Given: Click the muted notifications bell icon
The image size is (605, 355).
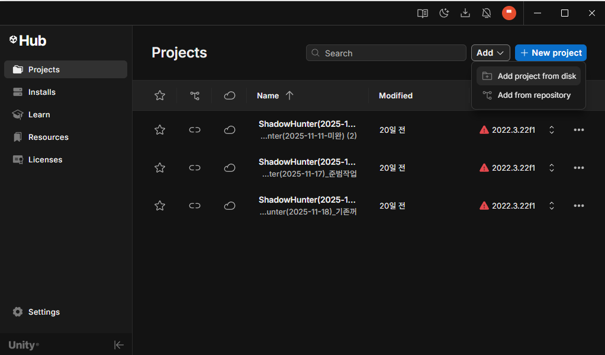Looking at the screenshot, I should tap(487, 13).
